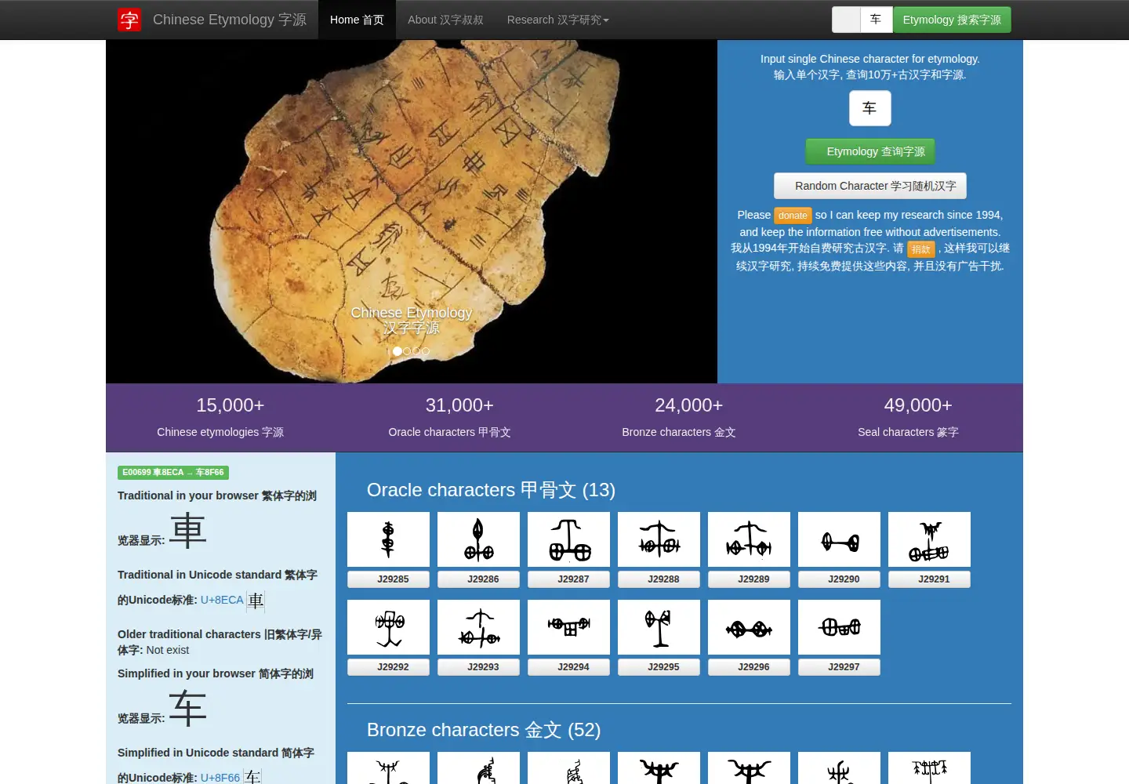Select the active carousel indicator dot

(x=398, y=351)
